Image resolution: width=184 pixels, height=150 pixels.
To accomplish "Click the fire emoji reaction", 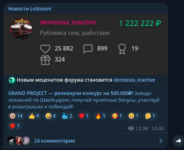I will pyautogui.click(x=100, y=116).
